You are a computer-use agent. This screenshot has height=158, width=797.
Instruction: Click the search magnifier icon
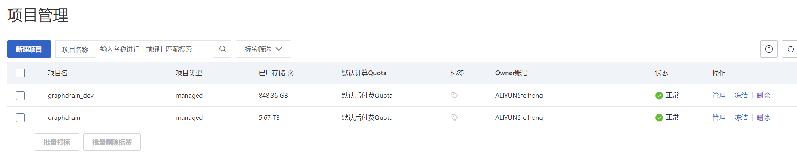tap(223, 49)
